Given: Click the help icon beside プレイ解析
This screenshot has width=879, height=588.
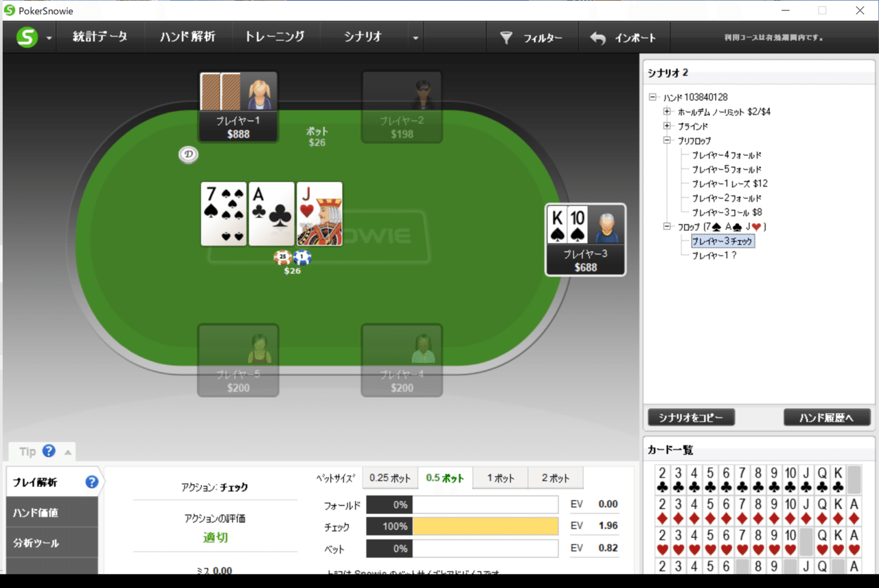Looking at the screenshot, I should pos(92,482).
